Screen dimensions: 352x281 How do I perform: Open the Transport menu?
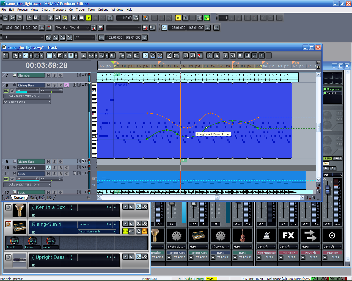tap(59, 10)
